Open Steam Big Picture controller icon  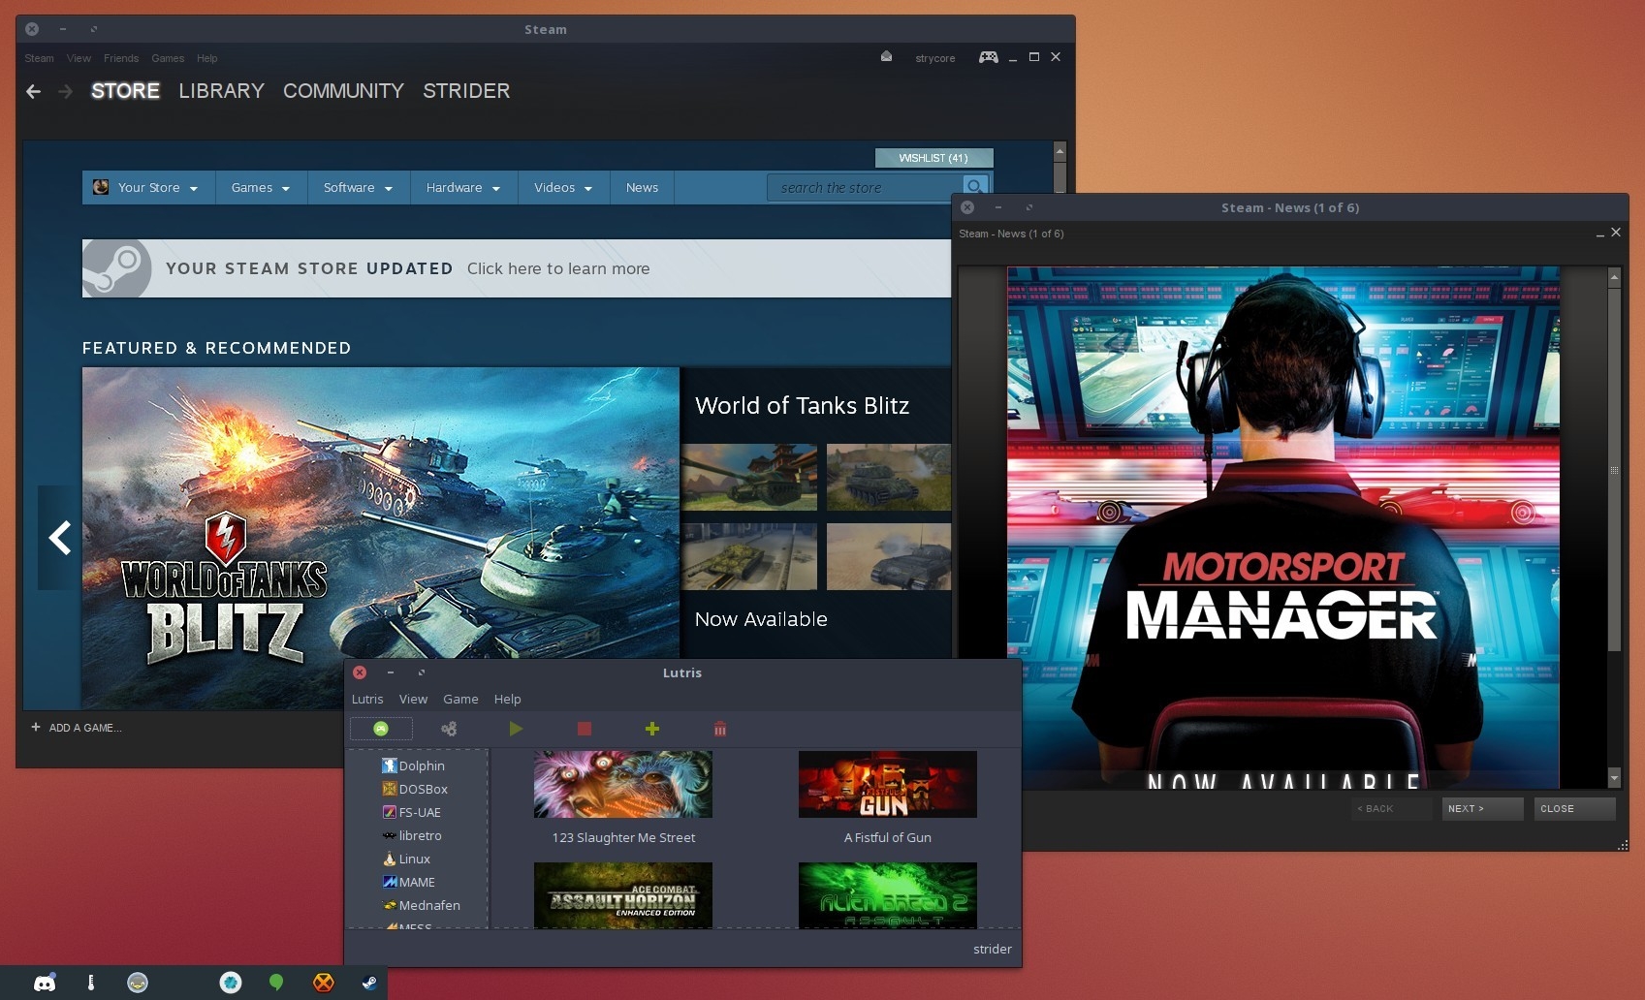click(x=989, y=57)
